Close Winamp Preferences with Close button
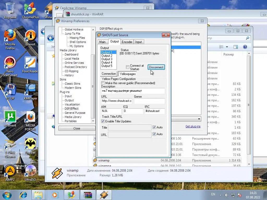This screenshot has height=200, width=267. tap(77, 128)
